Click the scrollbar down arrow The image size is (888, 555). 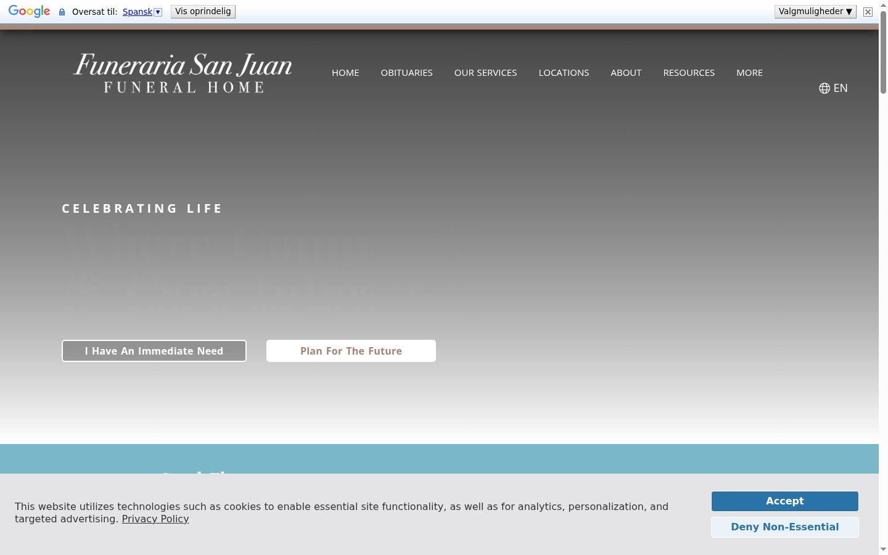(x=883, y=549)
